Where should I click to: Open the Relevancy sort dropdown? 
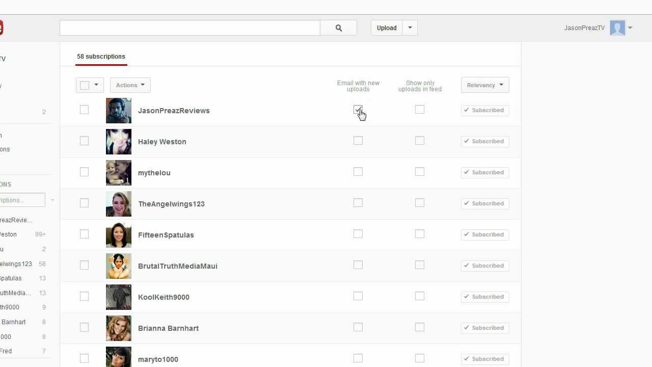pyautogui.click(x=485, y=85)
